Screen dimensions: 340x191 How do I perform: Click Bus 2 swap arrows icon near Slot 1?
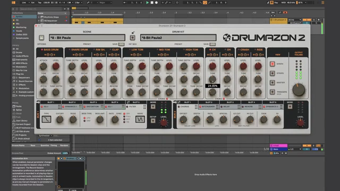(179, 102)
